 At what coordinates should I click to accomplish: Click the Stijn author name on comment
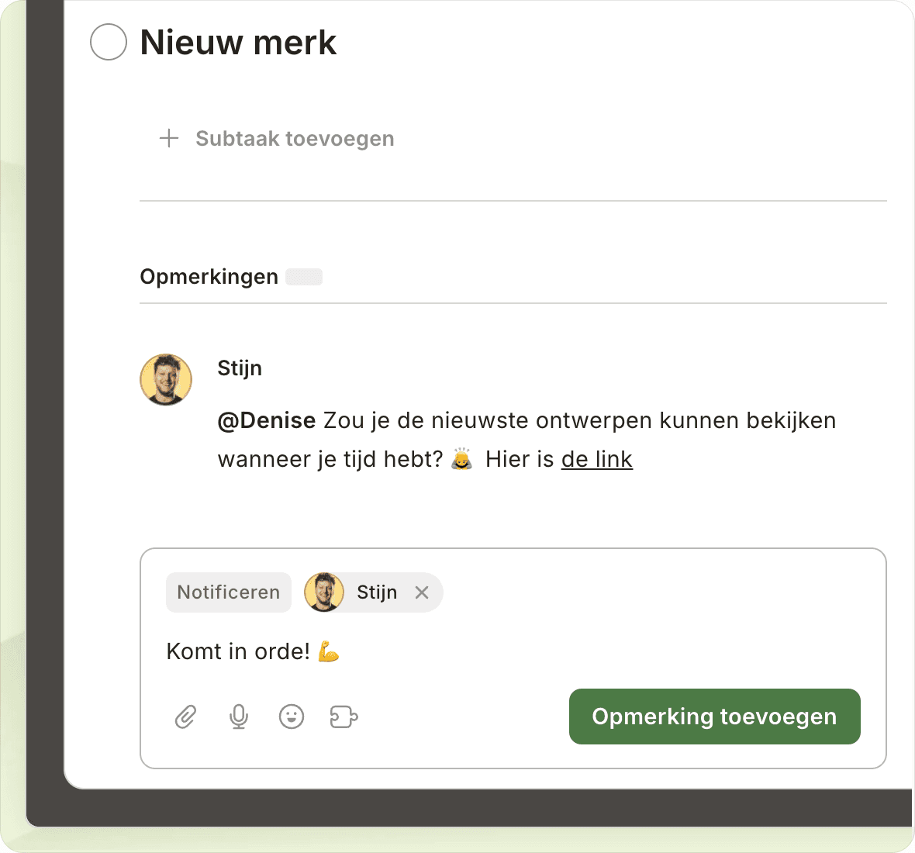point(240,368)
